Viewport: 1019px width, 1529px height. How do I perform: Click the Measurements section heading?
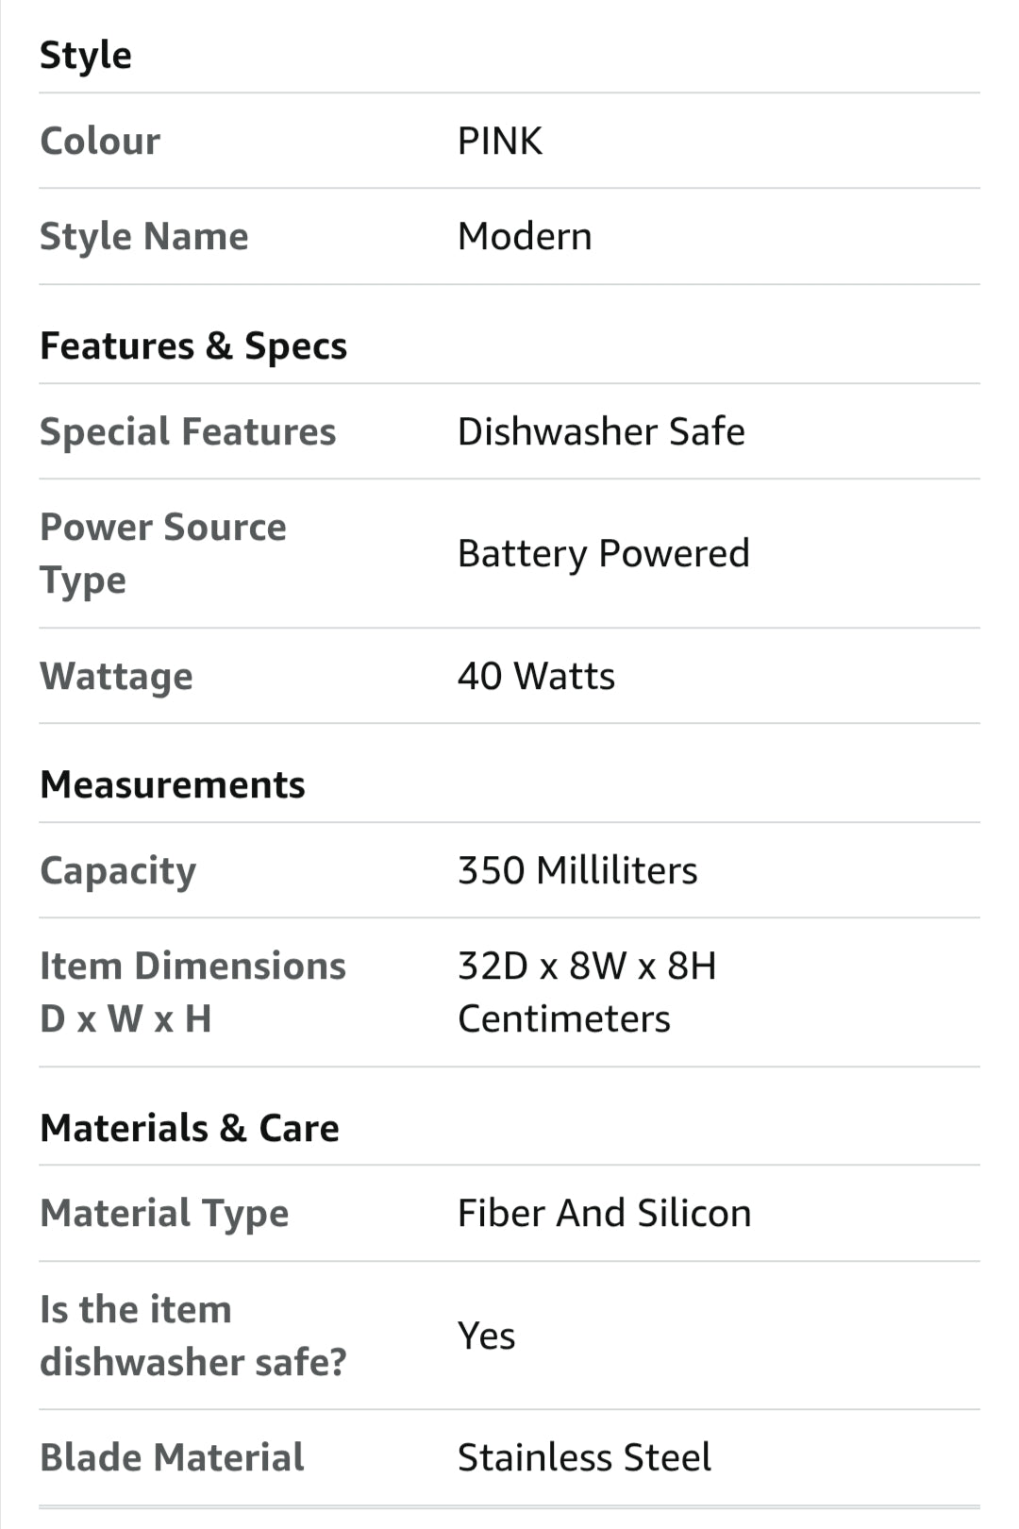[173, 784]
